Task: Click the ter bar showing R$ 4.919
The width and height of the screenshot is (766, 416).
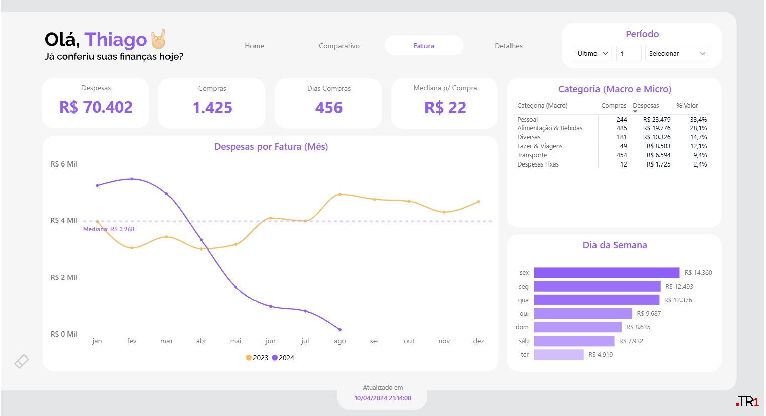Action: pyautogui.click(x=558, y=355)
